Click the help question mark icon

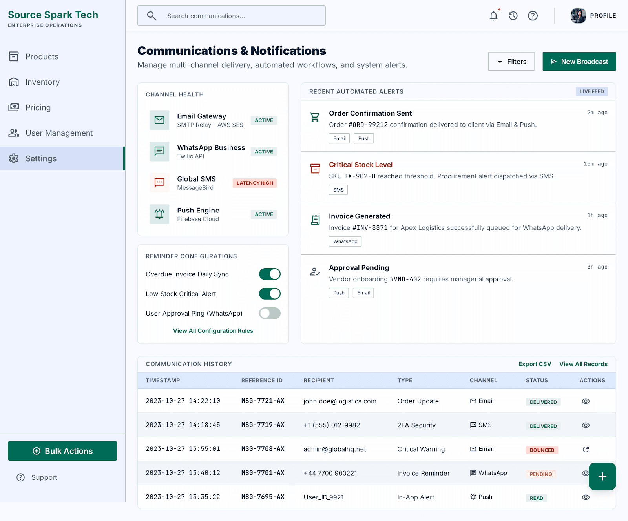tap(533, 16)
